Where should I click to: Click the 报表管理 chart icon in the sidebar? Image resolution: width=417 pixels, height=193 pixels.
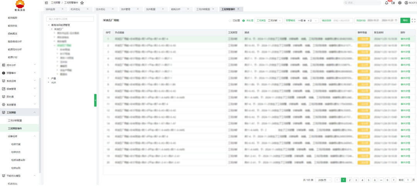[x=3, y=89]
